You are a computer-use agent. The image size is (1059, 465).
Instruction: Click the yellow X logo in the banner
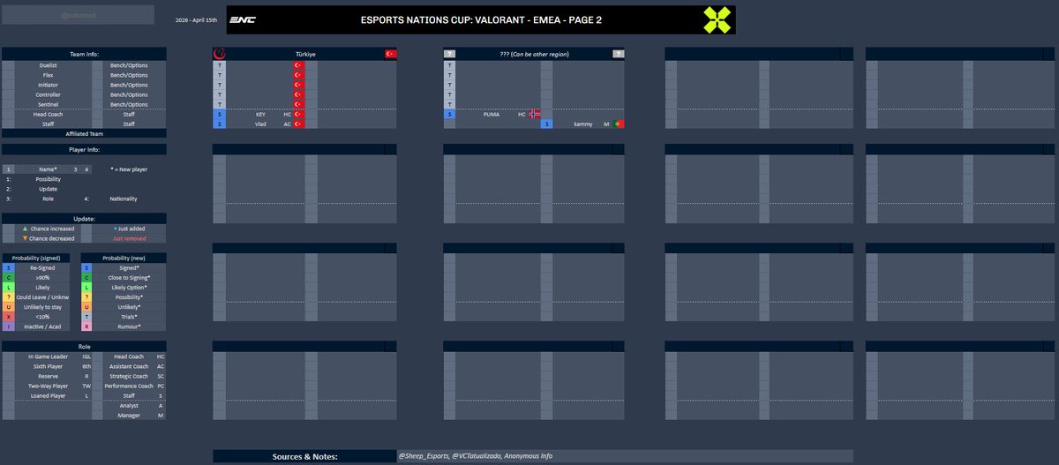click(x=717, y=19)
